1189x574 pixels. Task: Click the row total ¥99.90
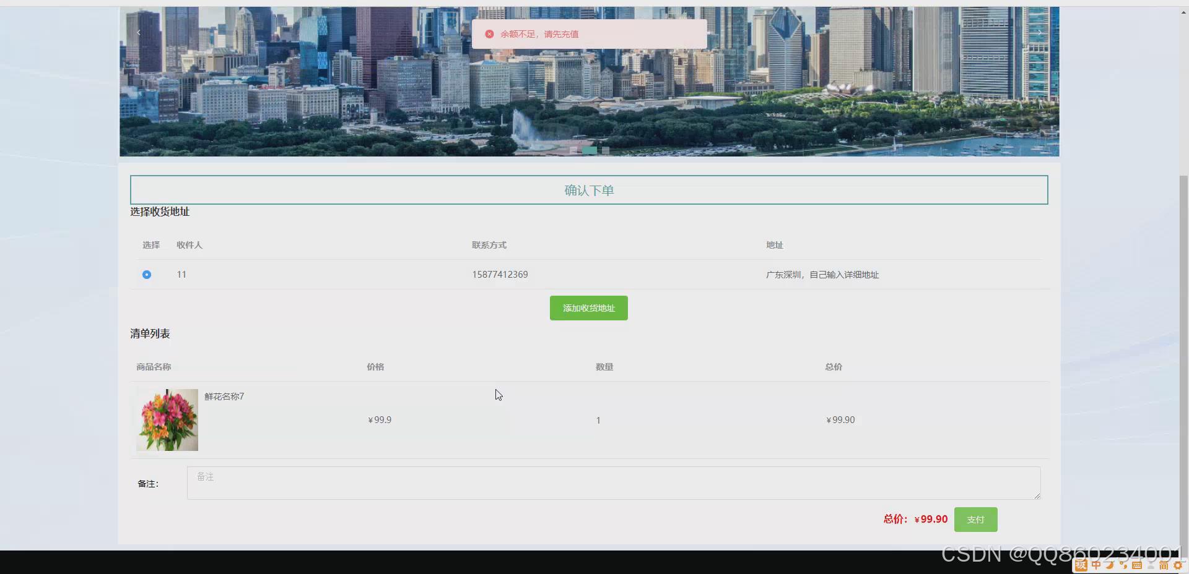pos(840,420)
